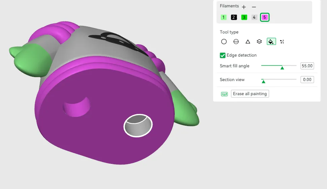Edit the Smart fill angle value 55.00

tap(307, 66)
